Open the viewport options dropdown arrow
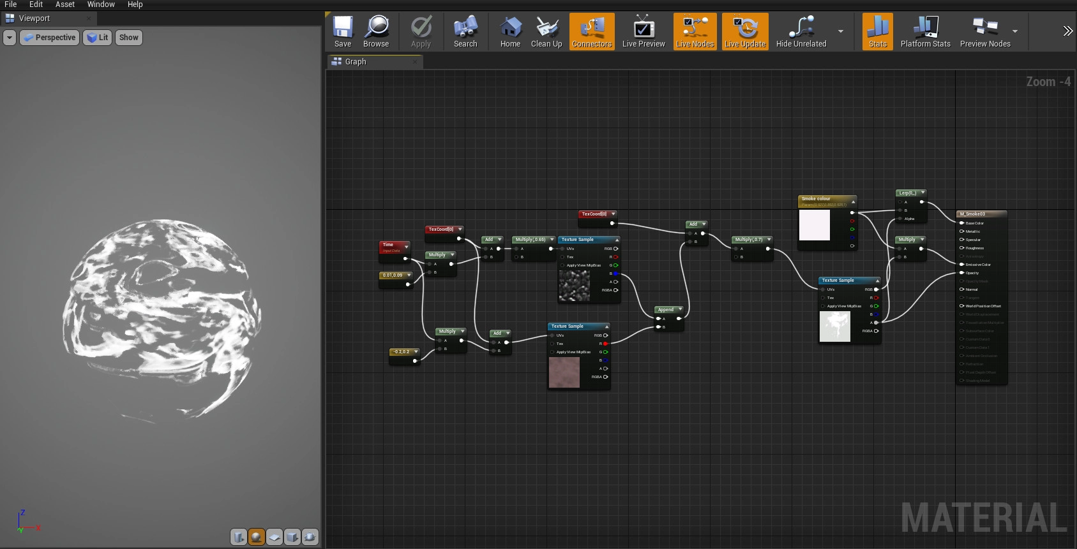The image size is (1077, 549). (10, 38)
